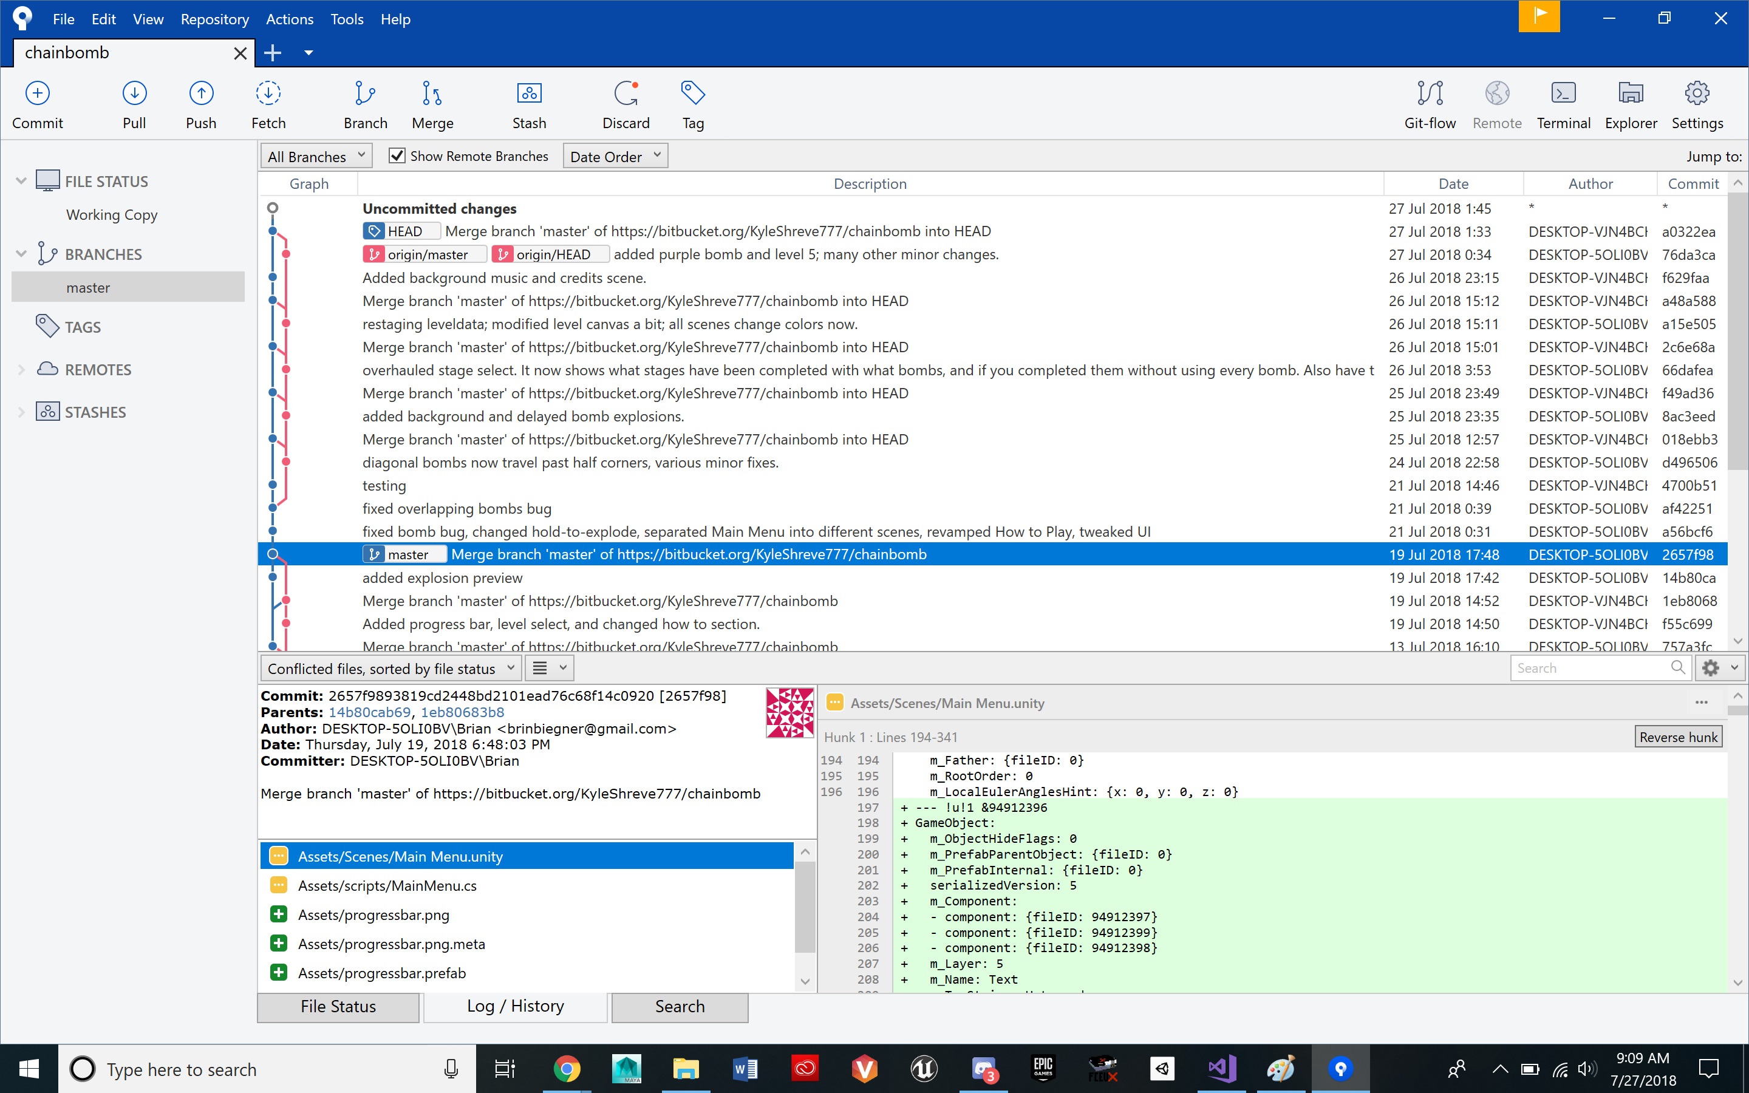
Task: Select Working Copy in sidebar
Action: pyautogui.click(x=112, y=215)
